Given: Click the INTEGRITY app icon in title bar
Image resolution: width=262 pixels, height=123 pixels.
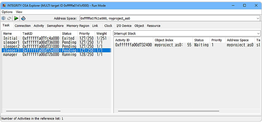Looking at the screenshot, I should coord(4,5).
